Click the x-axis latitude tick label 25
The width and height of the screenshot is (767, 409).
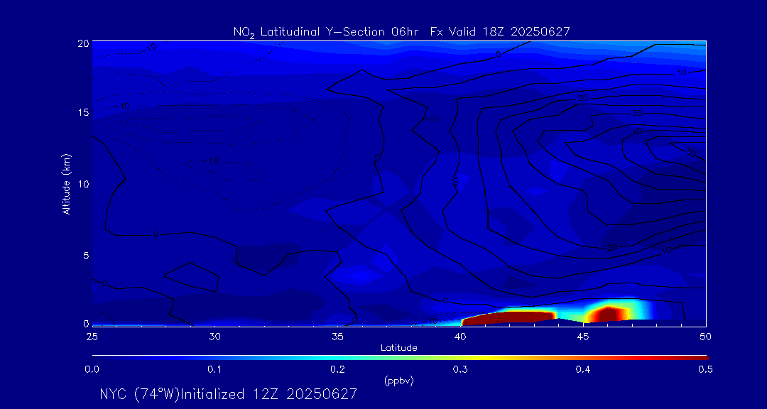(92, 337)
